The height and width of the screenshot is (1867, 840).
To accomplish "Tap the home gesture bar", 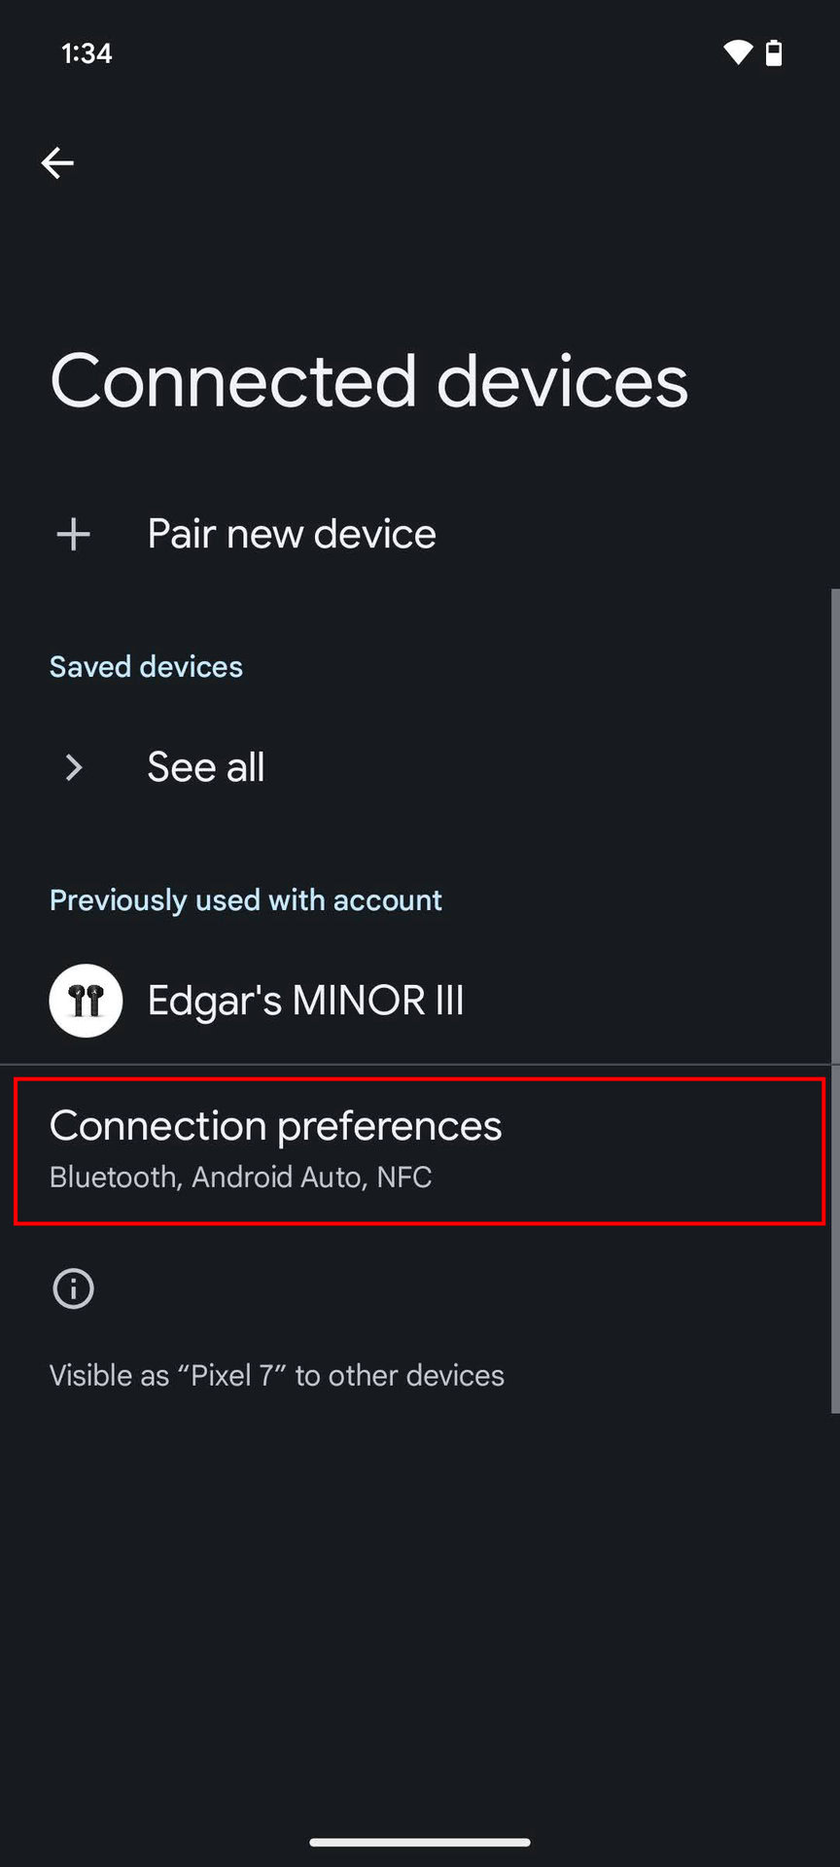I will (420, 1842).
